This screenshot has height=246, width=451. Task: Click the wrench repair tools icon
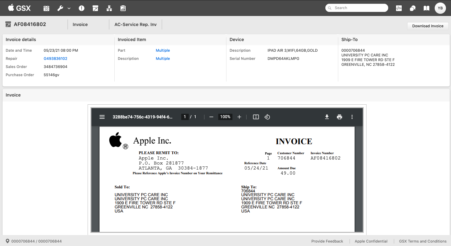tap(60, 8)
